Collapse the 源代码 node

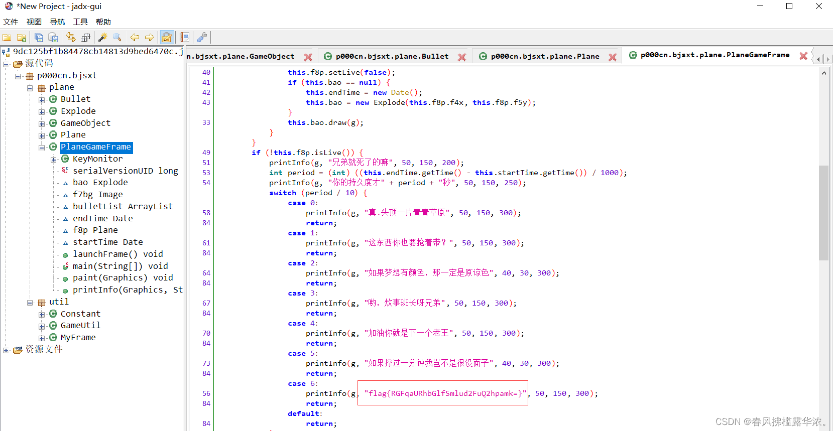click(x=6, y=64)
